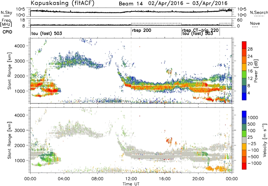Click the 'CPID' row label
This screenshot has width=268, height=186.
pos(7,32)
